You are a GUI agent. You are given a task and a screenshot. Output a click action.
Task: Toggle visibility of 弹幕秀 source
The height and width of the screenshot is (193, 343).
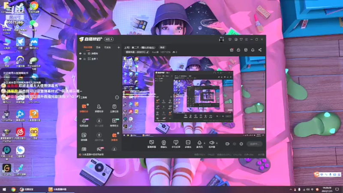point(80,53)
